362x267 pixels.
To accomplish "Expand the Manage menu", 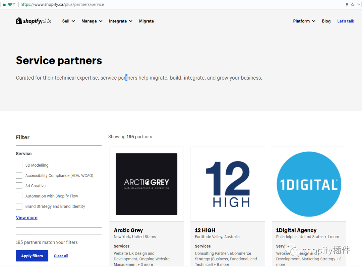I will coord(92,21).
